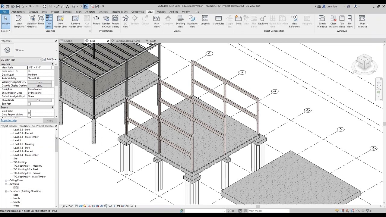Open Visibility/Graphics settings
386x217 pixels.
pos(32,21)
